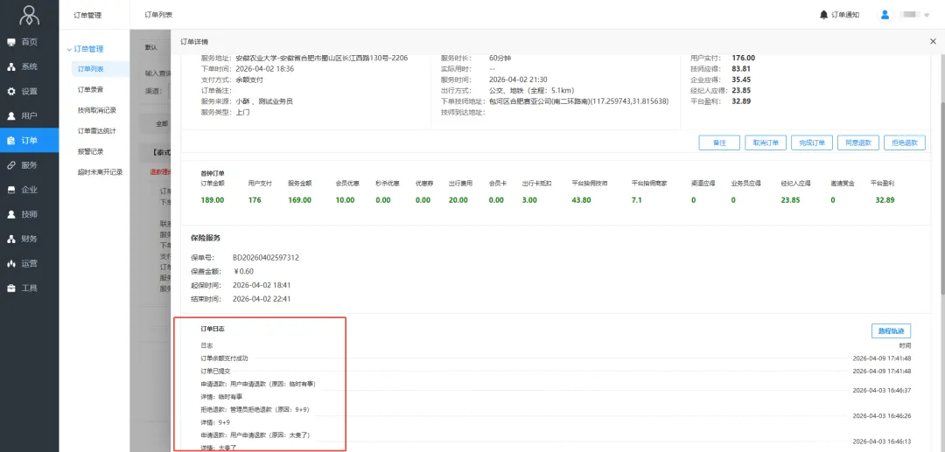Go to 订单雷达统计 submenu item
Screen dimensions: 945x452
click(x=96, y=131)
